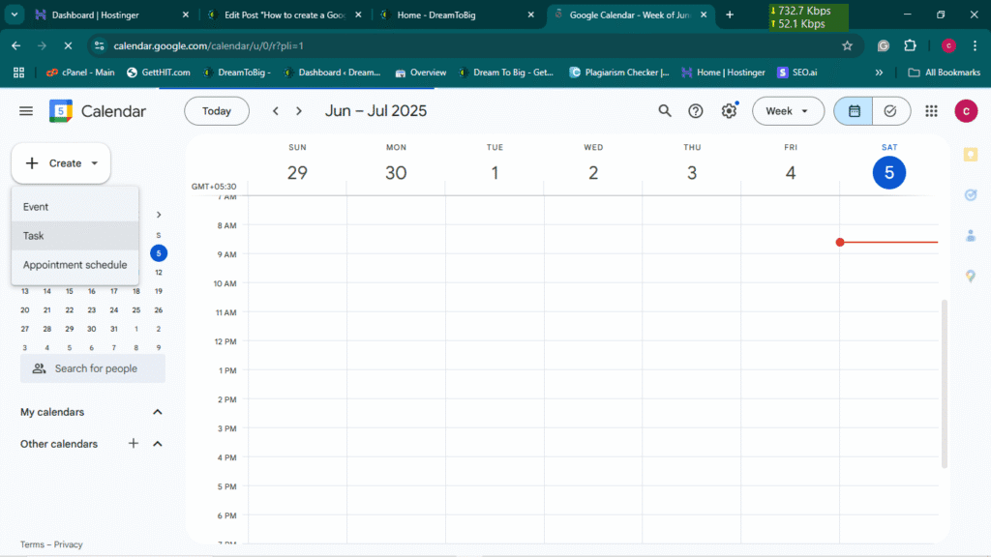Open the Privacy link
Viewport: 991px width, 557px height.
point(69,544)
